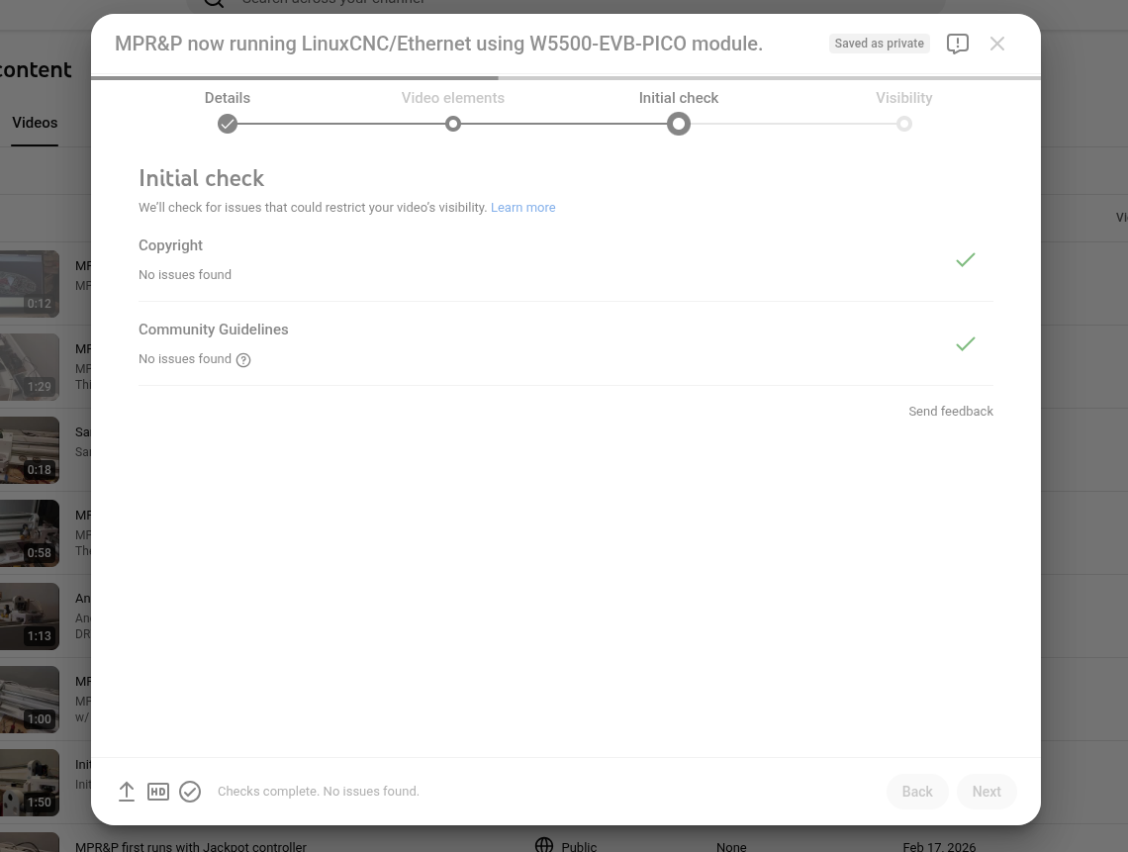Open the 0:12 video thumbnail
This screenshot has height=852, width=1128.
pos(30,284)
